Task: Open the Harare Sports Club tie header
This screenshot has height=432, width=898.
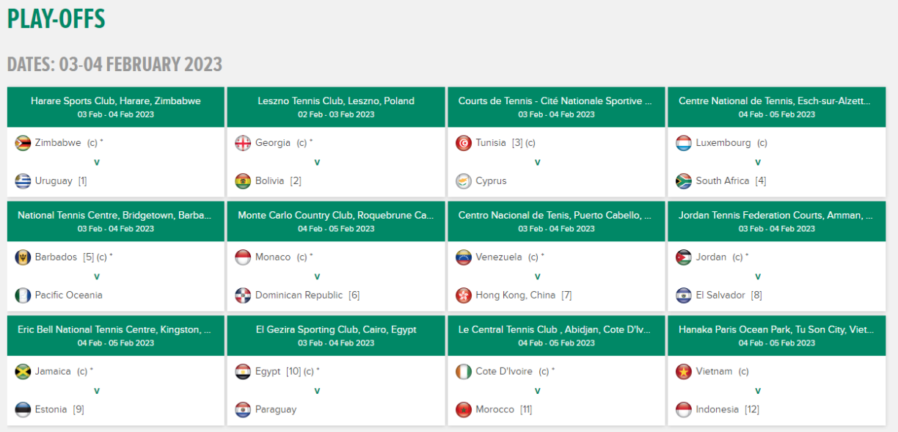Action: coord(116,101)
